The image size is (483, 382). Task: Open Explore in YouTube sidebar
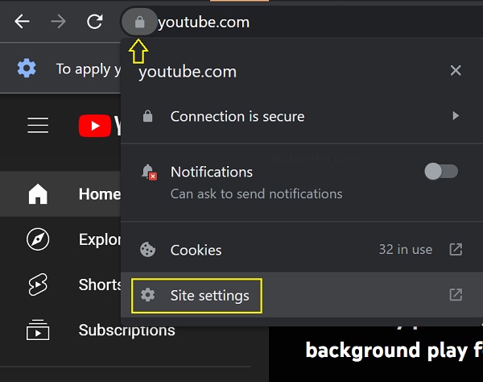click(x=60, y=239)
